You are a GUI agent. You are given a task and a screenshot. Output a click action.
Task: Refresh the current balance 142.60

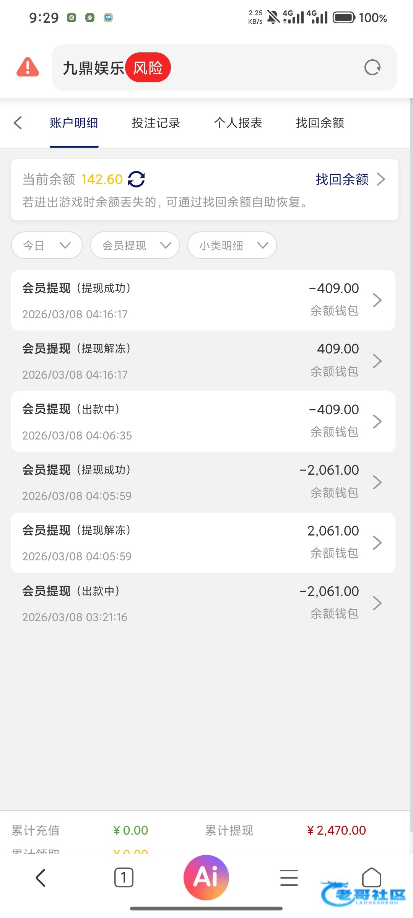pos(137,179)
